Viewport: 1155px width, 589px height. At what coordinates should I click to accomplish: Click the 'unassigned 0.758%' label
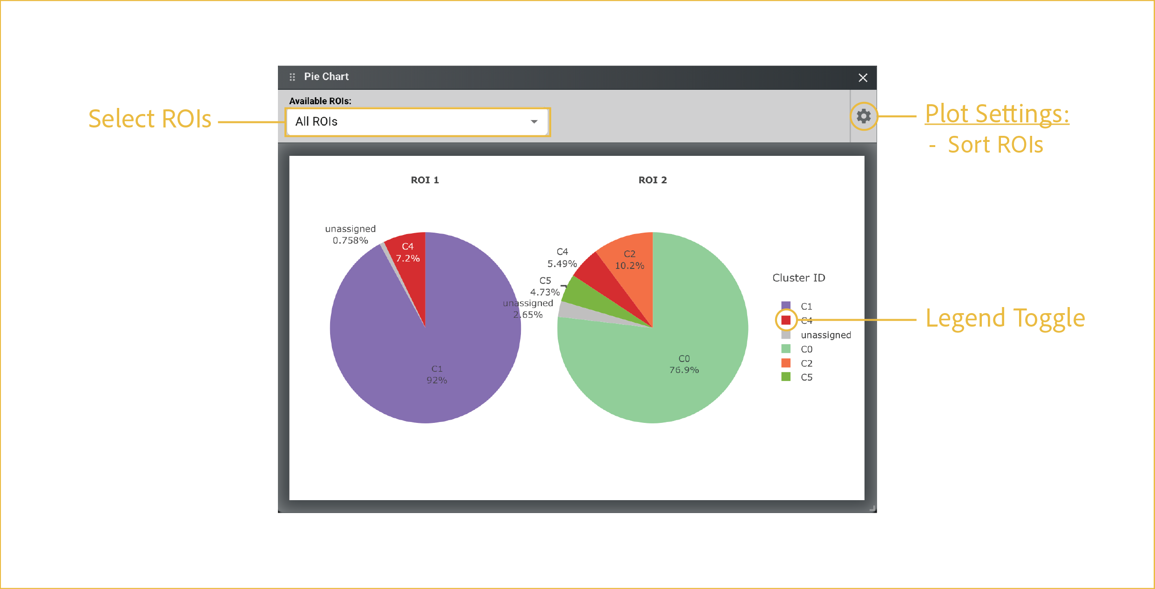tap(350, 234)
